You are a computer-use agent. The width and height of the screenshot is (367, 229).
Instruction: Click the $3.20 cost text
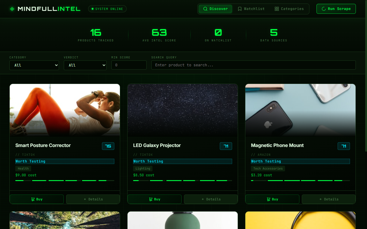tap(261, 175)
